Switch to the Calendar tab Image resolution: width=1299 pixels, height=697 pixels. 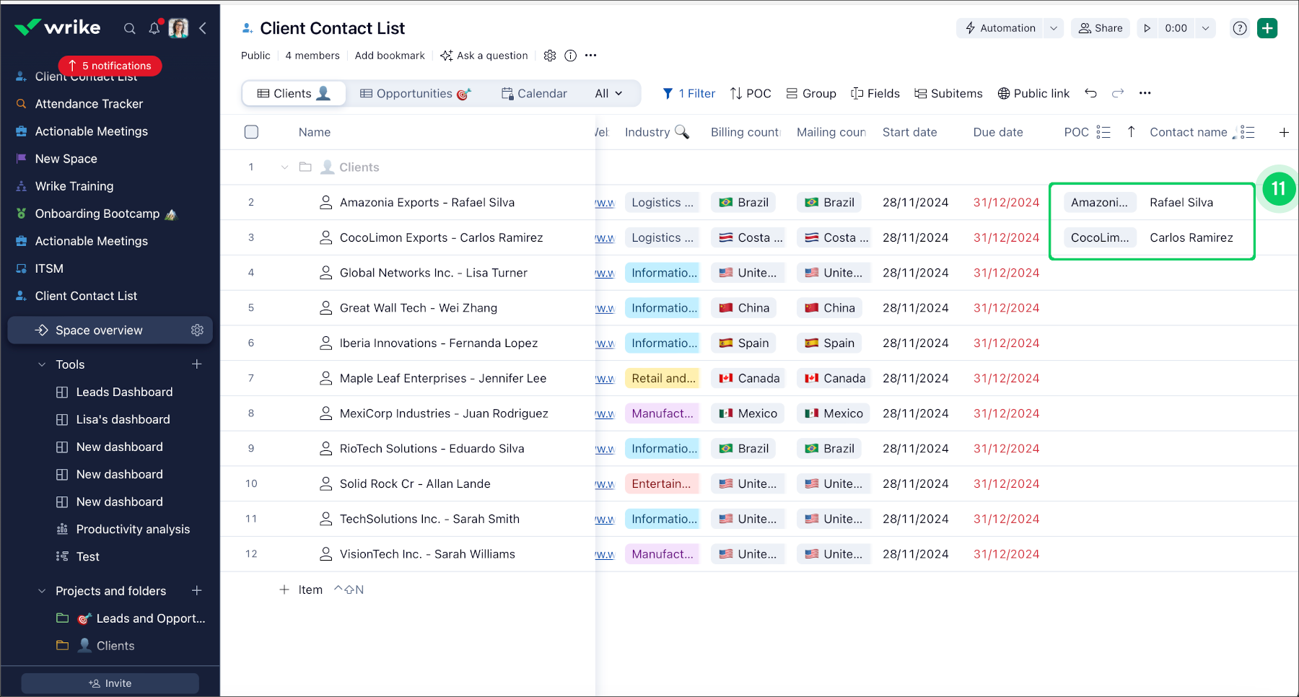click(x=534, y=93)
